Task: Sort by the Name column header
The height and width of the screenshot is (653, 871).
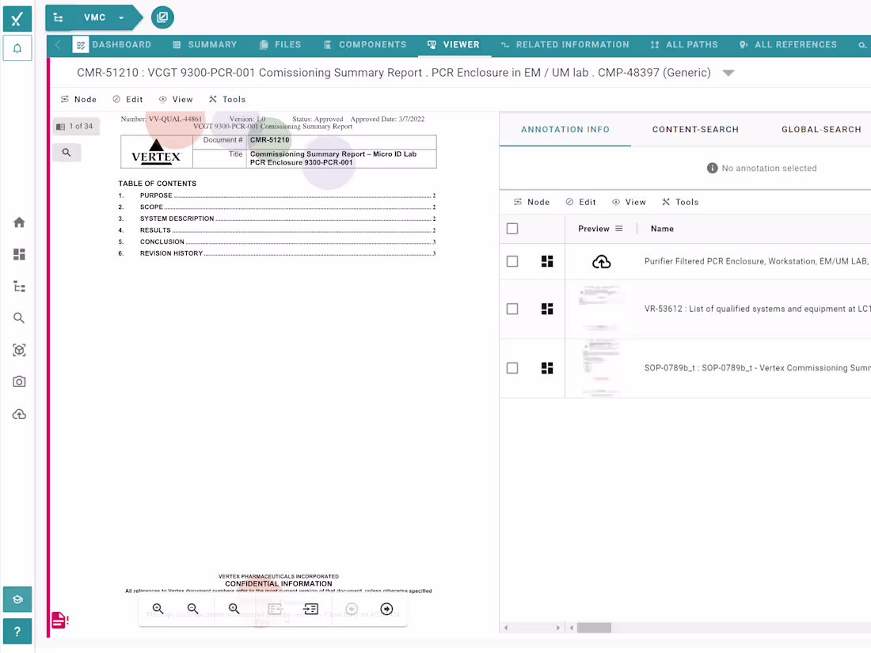Action: point(662,229)
